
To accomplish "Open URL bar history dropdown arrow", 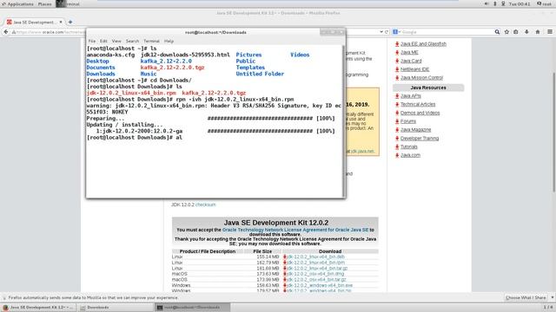I will tap(381, 32).
